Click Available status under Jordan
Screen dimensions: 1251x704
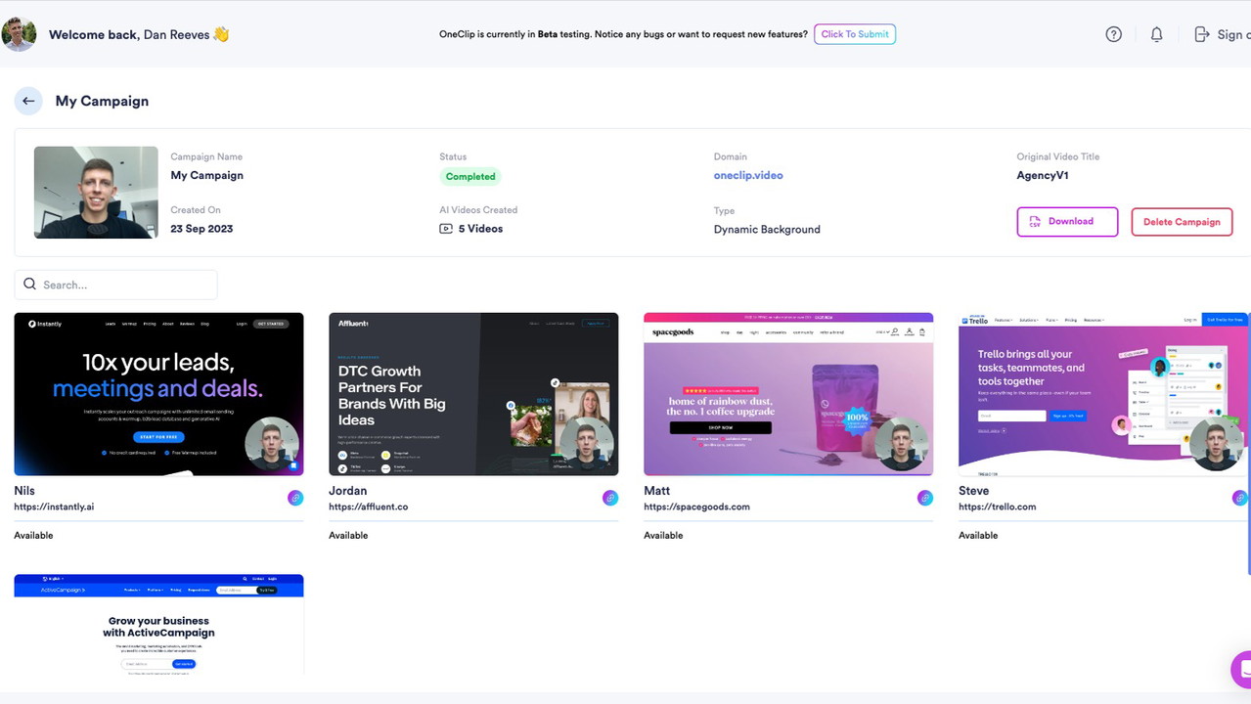pyautogui.click(x=349, y=536)
